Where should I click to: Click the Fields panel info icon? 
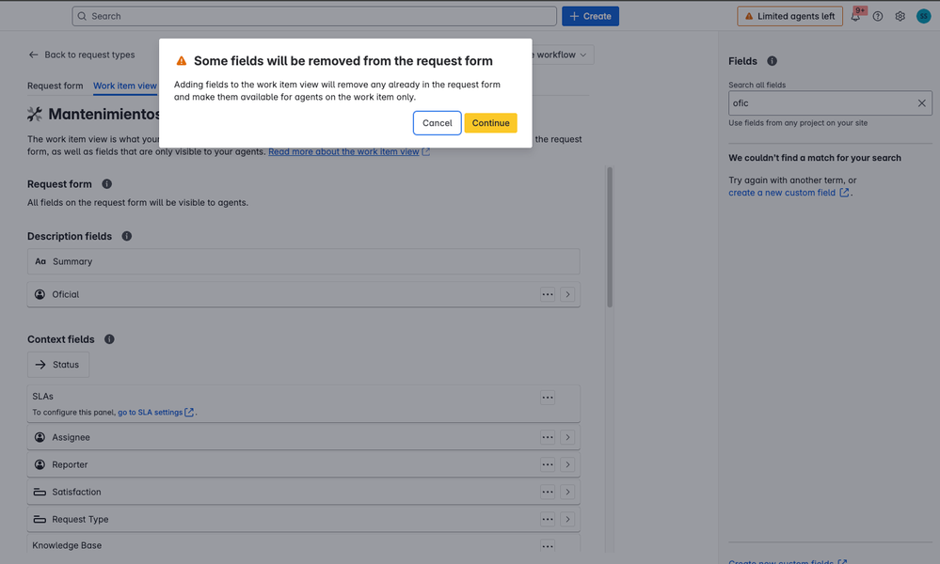[773, 60]
